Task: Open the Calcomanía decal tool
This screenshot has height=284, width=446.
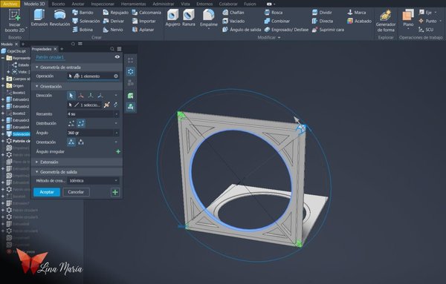Action: click(146, 13)
